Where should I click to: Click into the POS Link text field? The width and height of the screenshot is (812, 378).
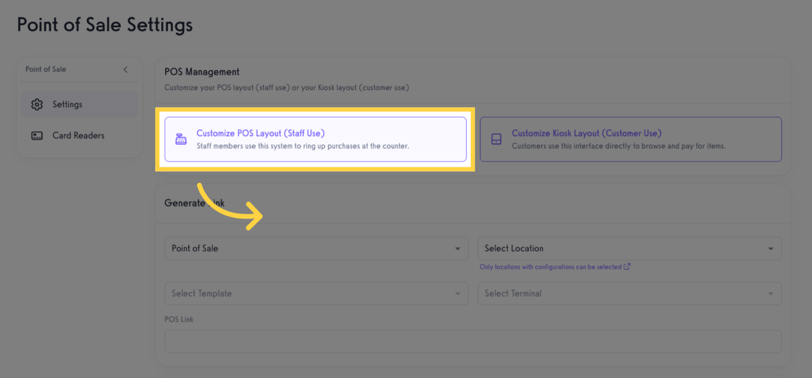(x=473, y=342)
